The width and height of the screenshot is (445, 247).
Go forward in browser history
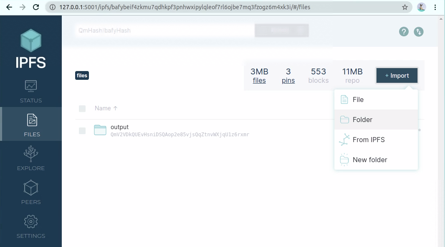(23, 7)
